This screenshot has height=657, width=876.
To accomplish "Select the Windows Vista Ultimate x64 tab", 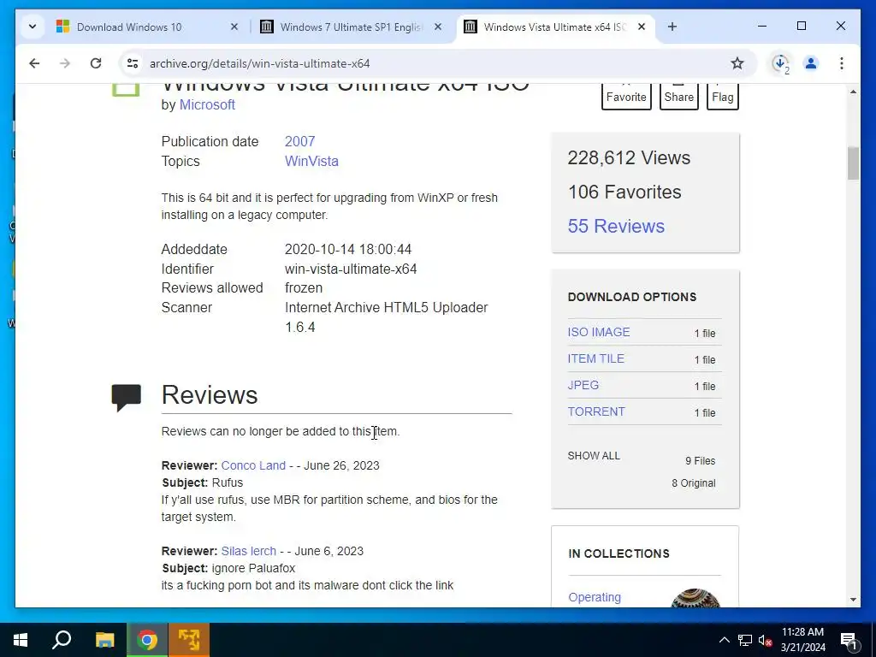I will coord(554,27).
